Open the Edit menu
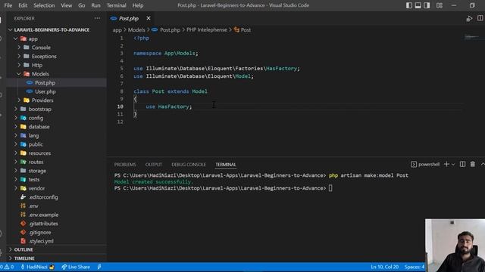Viewport: 485px width, 272px height. (23, 5)
